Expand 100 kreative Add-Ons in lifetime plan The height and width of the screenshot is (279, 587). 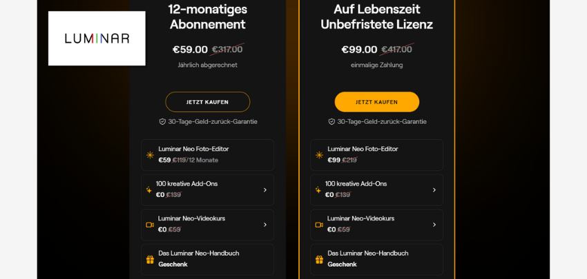[x=434, y=190]
